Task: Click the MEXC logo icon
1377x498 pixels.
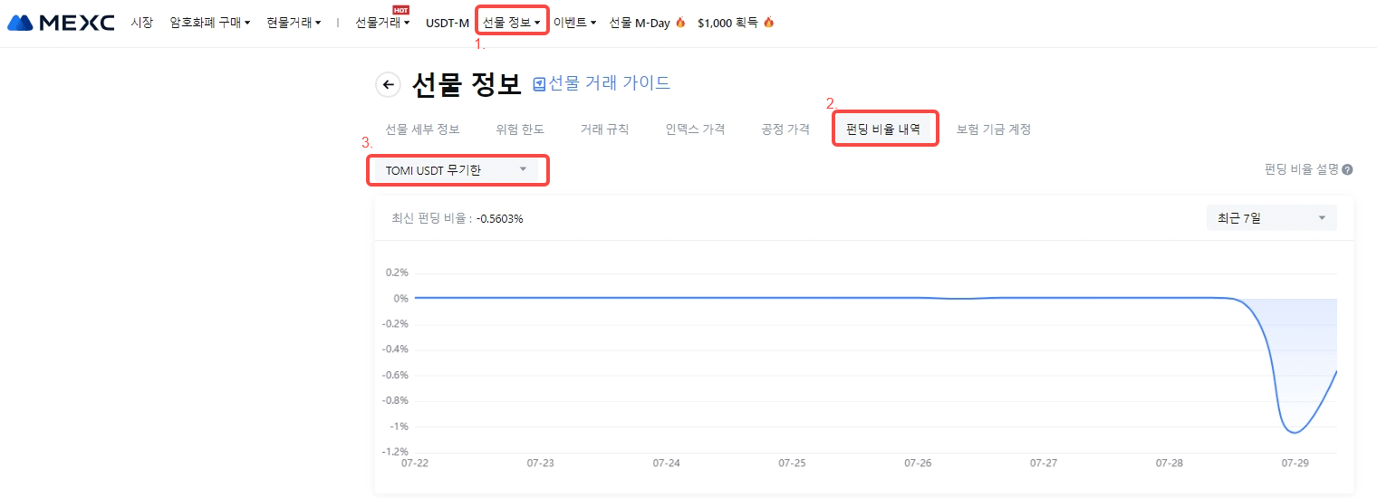Action: (x=21, y=23)
